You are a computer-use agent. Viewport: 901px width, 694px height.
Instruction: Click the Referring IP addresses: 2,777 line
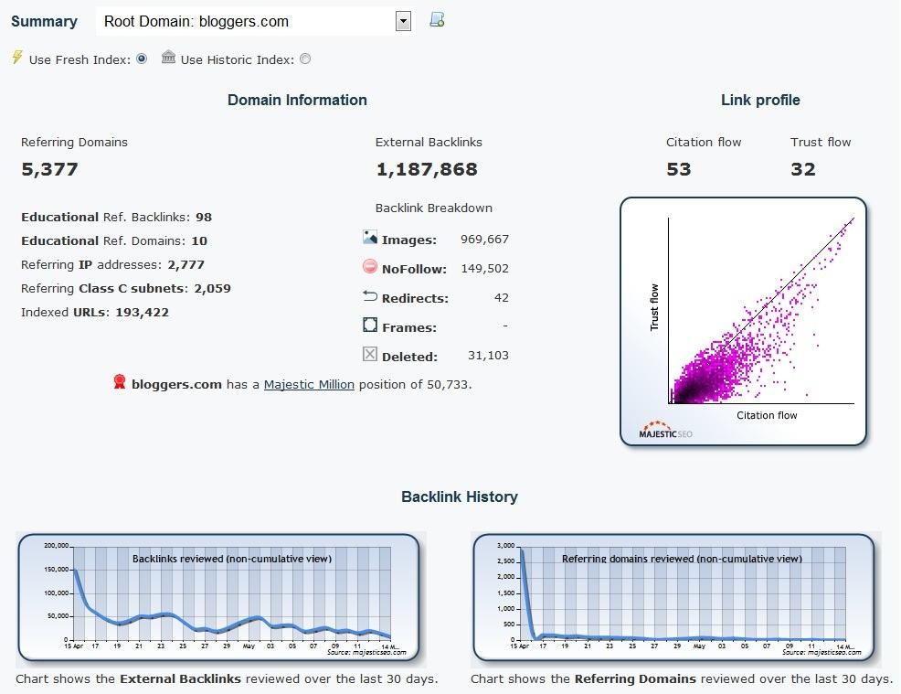click(x=112, y=264)
